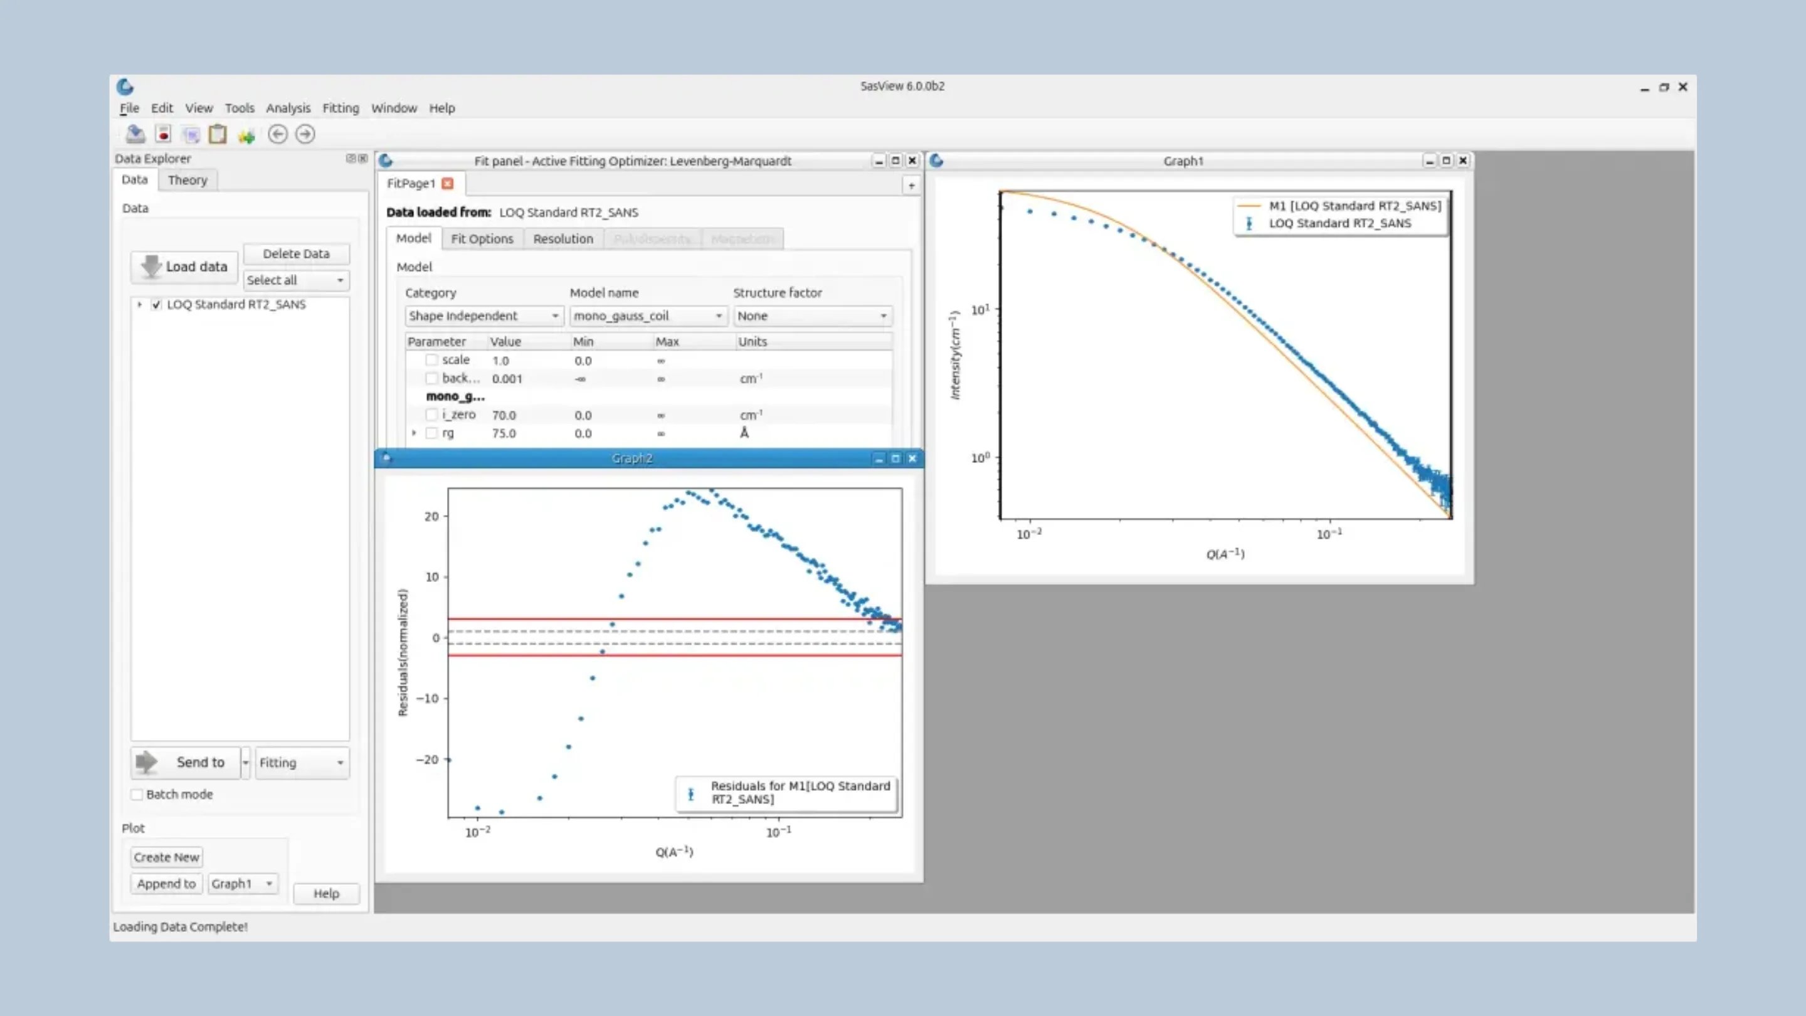Open the Structure factor dropdown
The width and height of the screenshot is (1806, 1016).
pos(813,315)
